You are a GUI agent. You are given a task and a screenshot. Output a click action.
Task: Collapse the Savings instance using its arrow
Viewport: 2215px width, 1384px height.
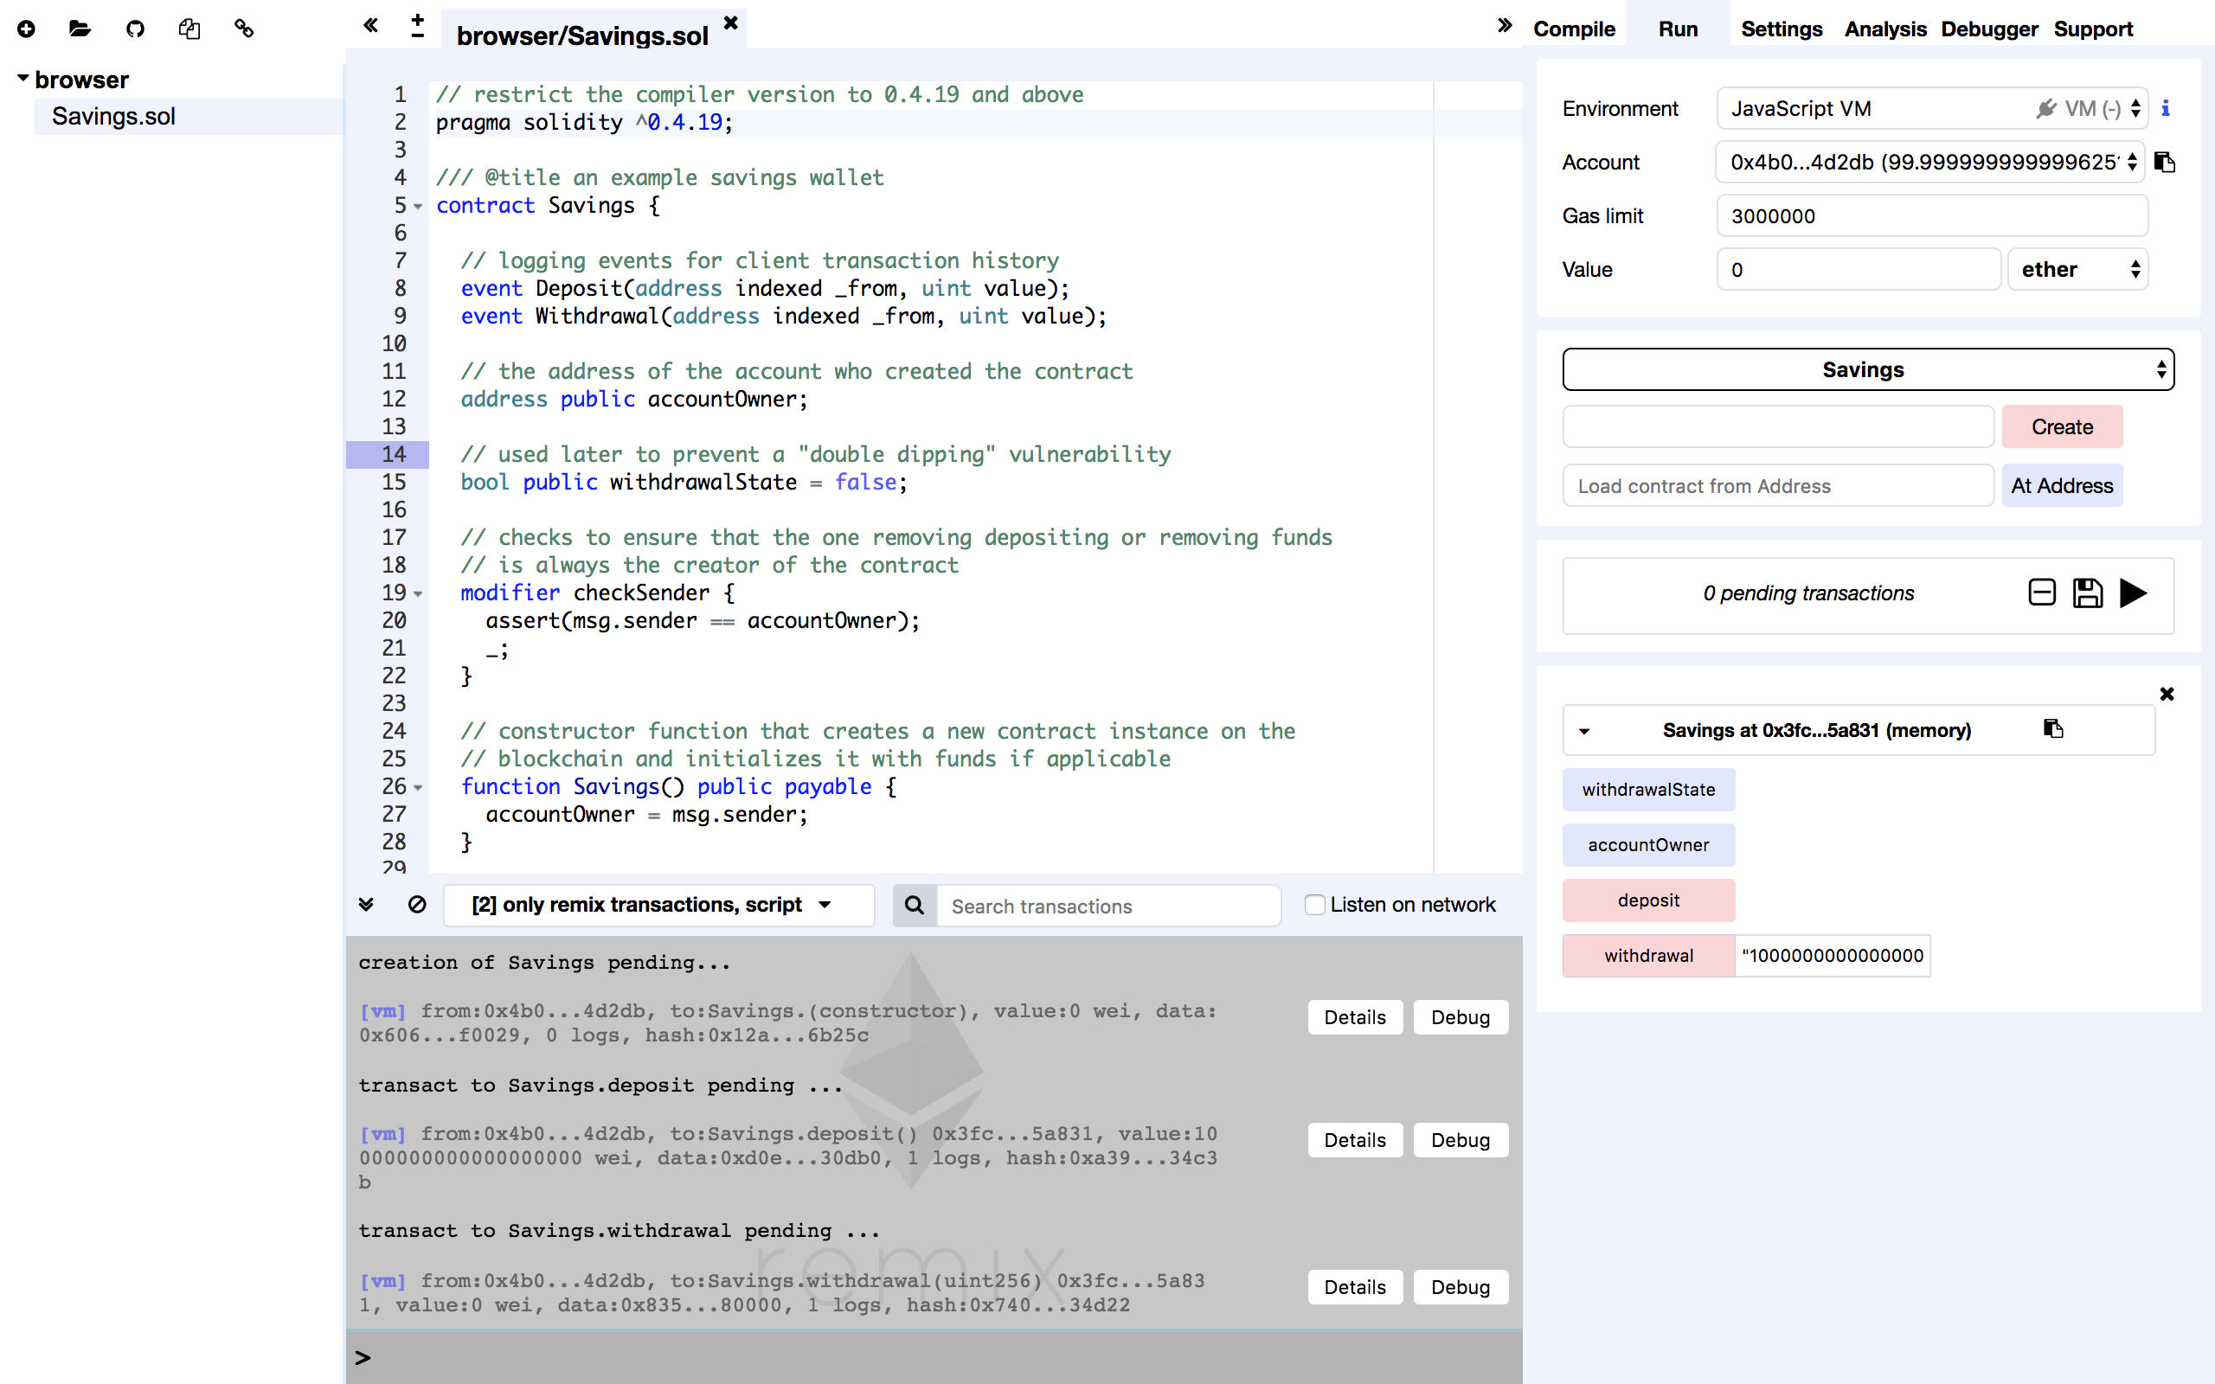1584,732
